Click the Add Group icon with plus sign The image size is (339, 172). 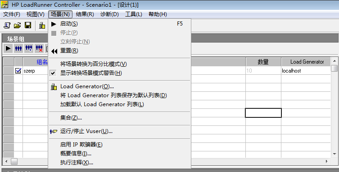29,48
